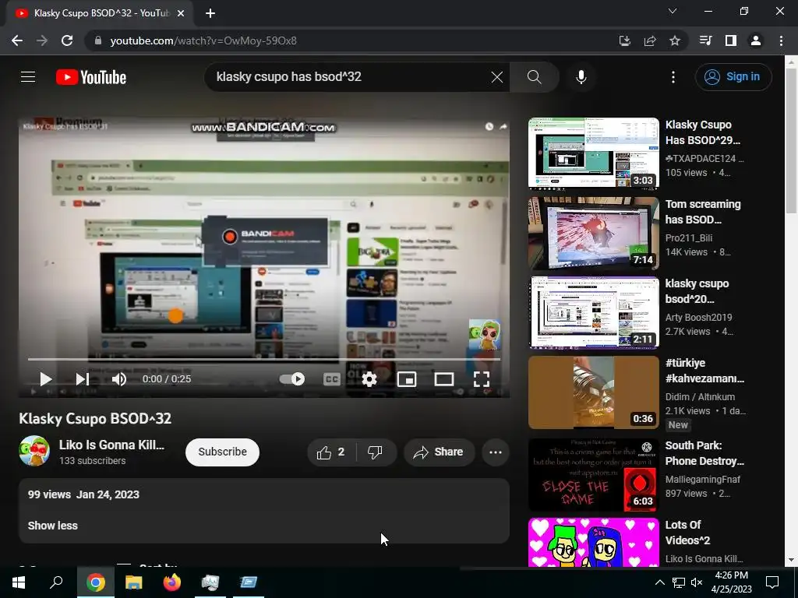Open YouTube settings three-dot menu
This screenshot has height=598, width=798.
point(673,77)
